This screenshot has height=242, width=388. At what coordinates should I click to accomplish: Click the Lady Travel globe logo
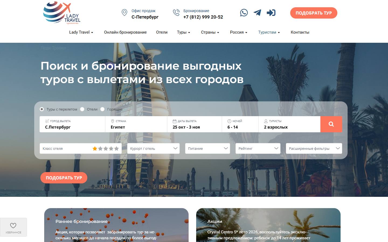(x=62, y=13)
